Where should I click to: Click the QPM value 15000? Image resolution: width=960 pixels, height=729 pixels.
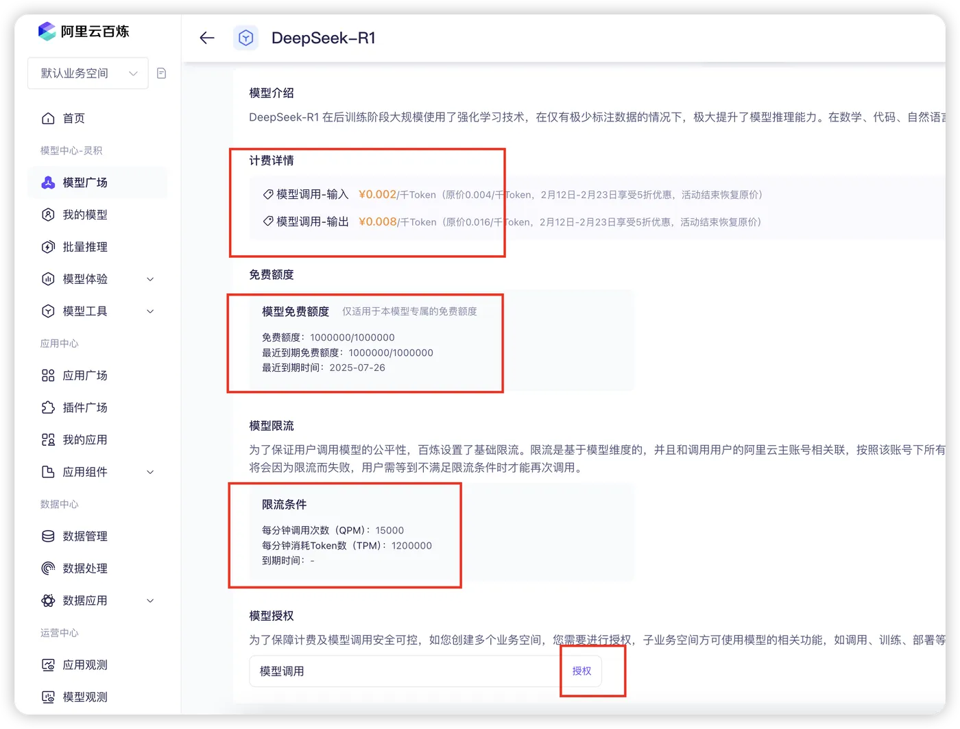point(389,530)
